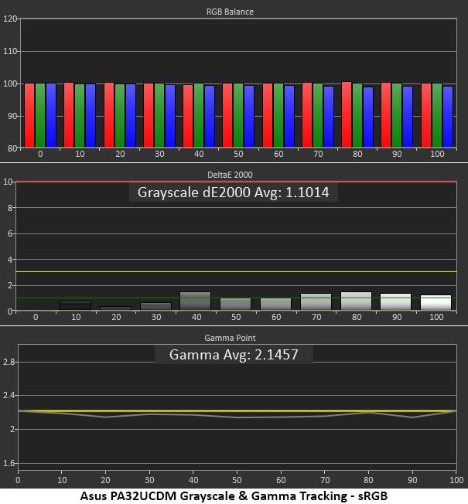
Task: Click the gamma curve dip at 90
Action: (412, 417)
